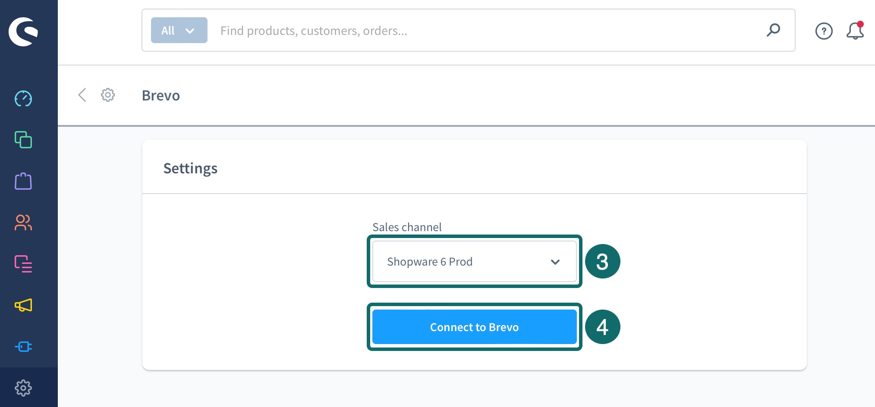This screenshot has width=875, height=407.
Task: Open the Customers people sidebar icon
Action: [x=23, y=222]
